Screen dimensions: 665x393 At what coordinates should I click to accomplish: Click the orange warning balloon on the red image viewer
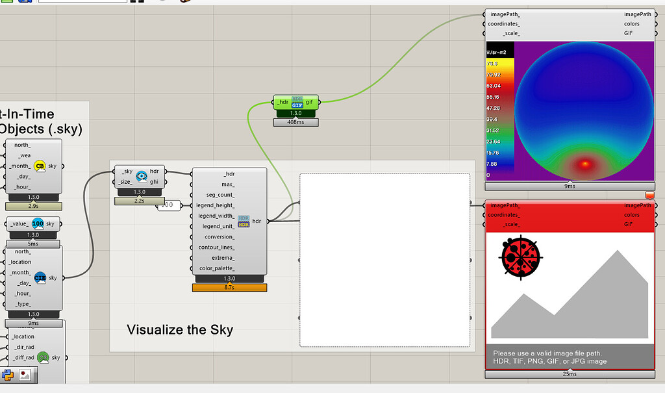(x=649, y=196)
